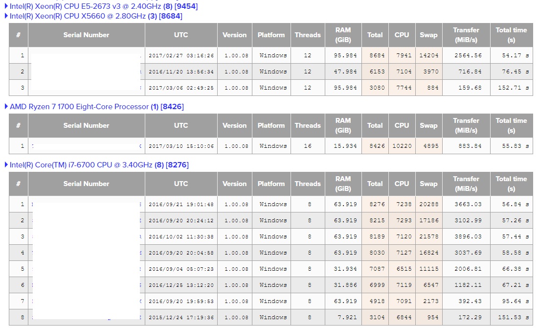This screenshot has width=539, height=328.
Task: Follow the AMD Ryzen 7 1700 Eight-Core Processor link
Action: coord(96,107)
